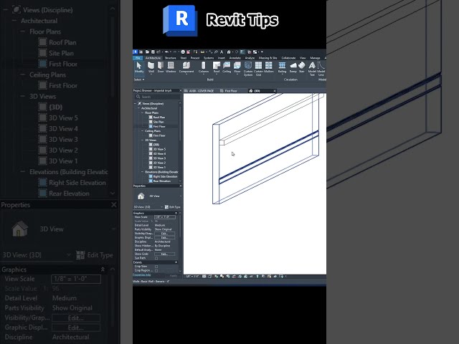Select the Column tool

(x=204, y=67)
